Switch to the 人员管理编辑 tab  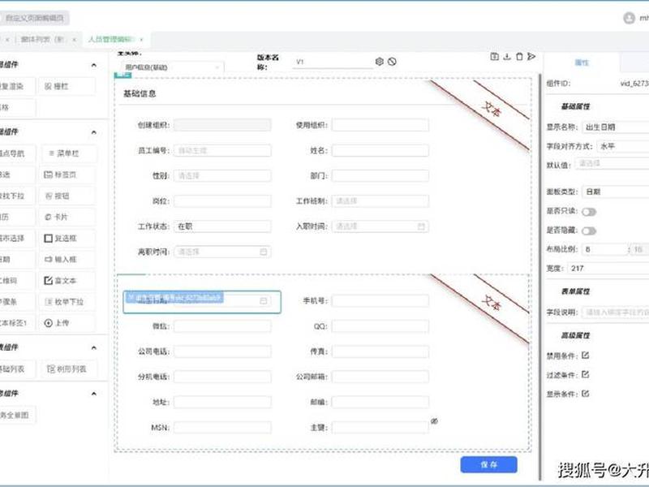click(110, 39)
